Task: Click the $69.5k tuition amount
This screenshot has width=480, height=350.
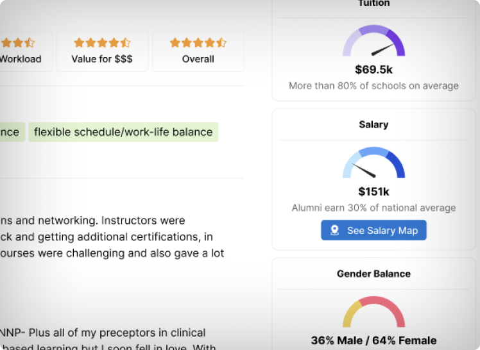Action: pos(373,69)
